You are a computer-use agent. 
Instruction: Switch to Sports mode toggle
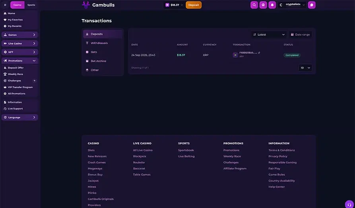click(31, 5)
